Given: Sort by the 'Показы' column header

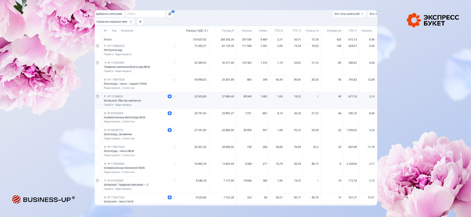Looking at the screenshot, I should click(x=246, y=30).
